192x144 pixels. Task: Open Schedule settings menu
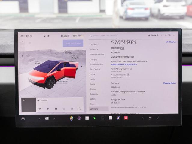pyautogui.click(x=94, y=94)
